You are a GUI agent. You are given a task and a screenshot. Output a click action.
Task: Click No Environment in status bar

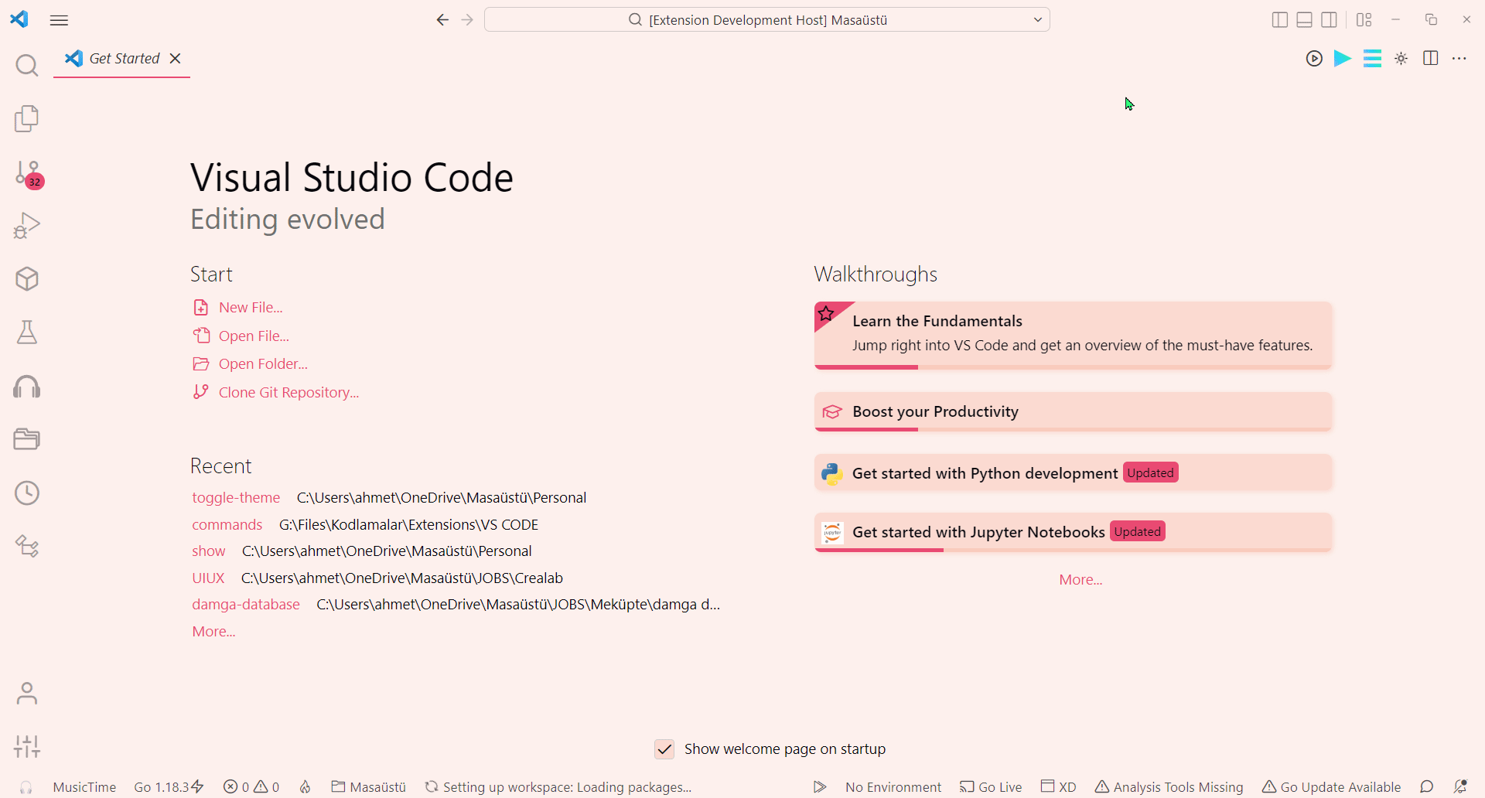893,787
